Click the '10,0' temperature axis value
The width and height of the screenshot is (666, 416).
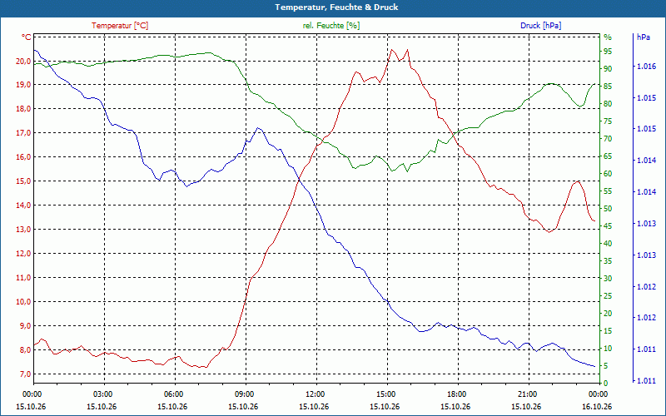coord(23,302)
